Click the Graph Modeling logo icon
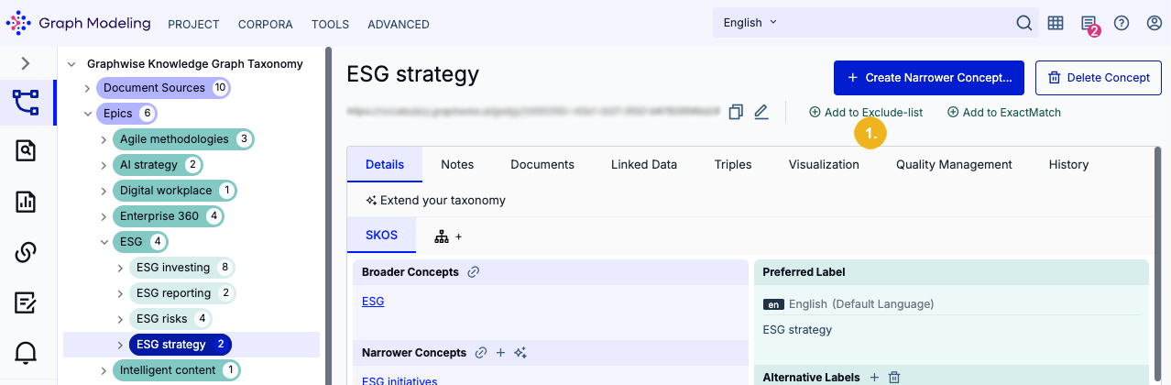Viewport: 1171px width, 385px height. coord(18,23)
